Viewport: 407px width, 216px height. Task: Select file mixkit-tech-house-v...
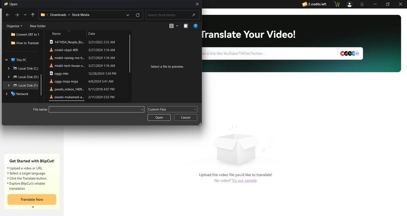coord(69,66)
